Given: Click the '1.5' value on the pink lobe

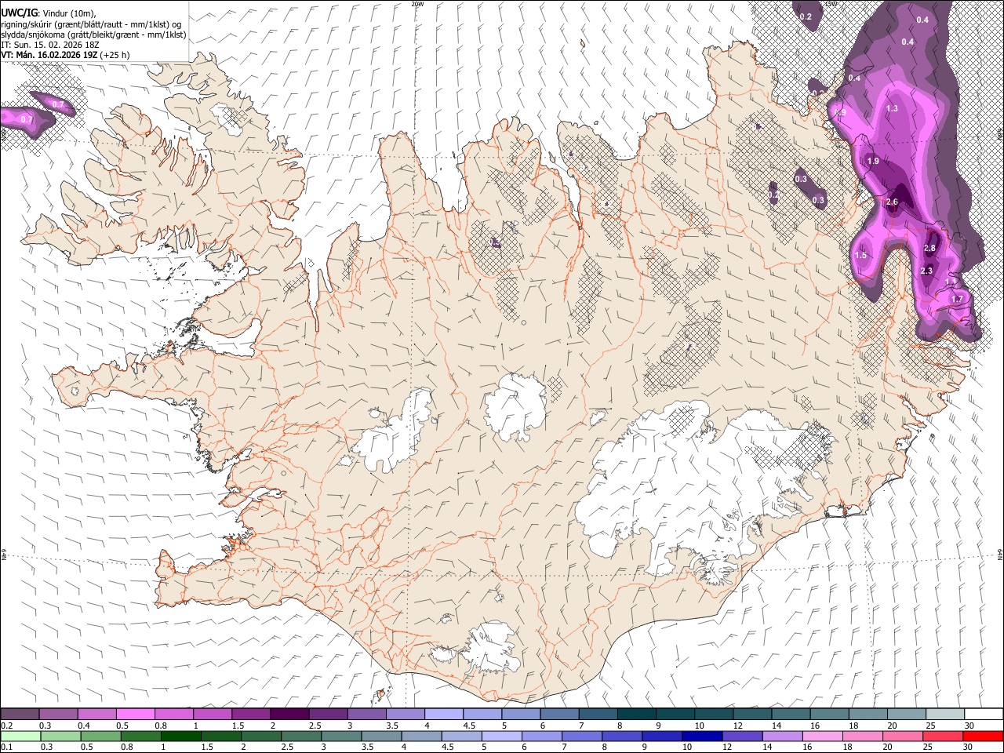Looking at the screenshot, I should (x=860, y=256).
